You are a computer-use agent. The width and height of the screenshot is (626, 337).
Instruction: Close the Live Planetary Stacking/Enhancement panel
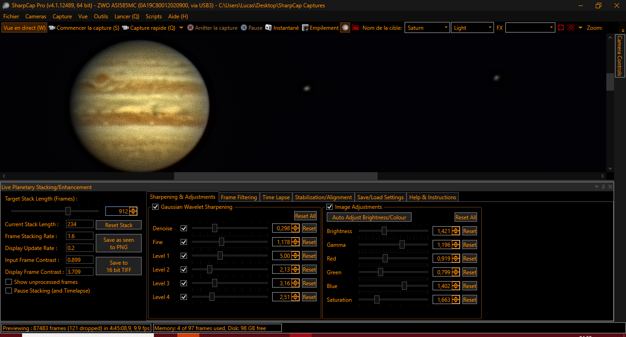pos(610,187)
